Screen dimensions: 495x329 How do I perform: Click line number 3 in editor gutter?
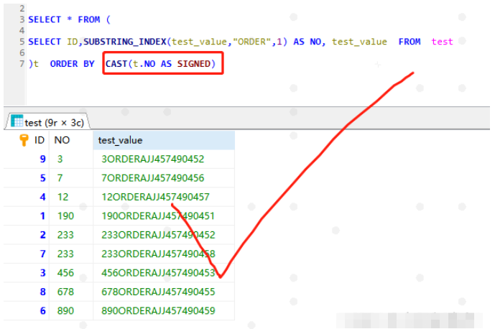(22, 19)
